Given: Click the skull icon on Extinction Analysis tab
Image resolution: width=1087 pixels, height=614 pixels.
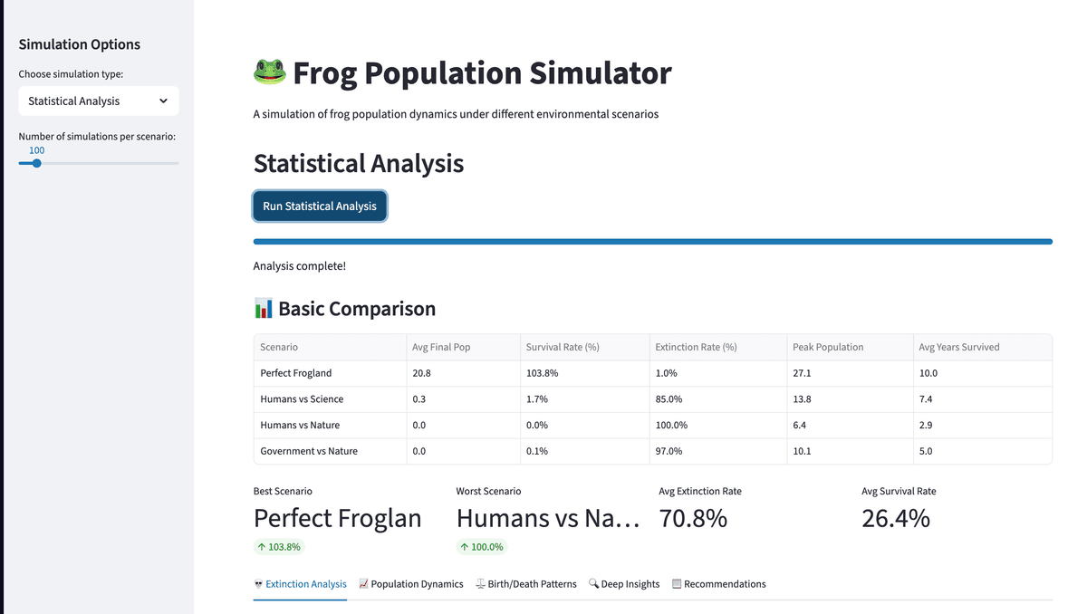Looking at the screenshot, I should coord(260,584).
